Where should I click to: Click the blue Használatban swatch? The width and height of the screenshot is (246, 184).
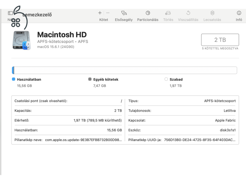tap(13, 79)
